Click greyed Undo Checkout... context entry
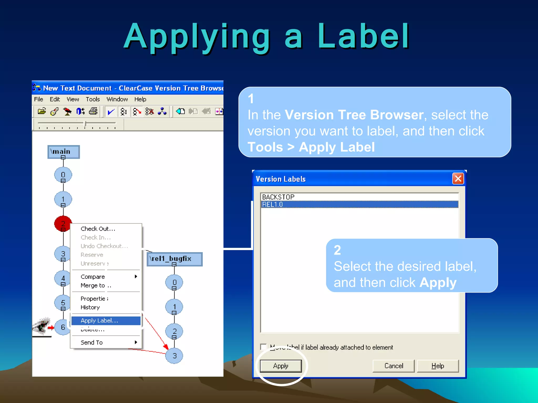Viewport: 538px width, 403px height. point(106,246)
